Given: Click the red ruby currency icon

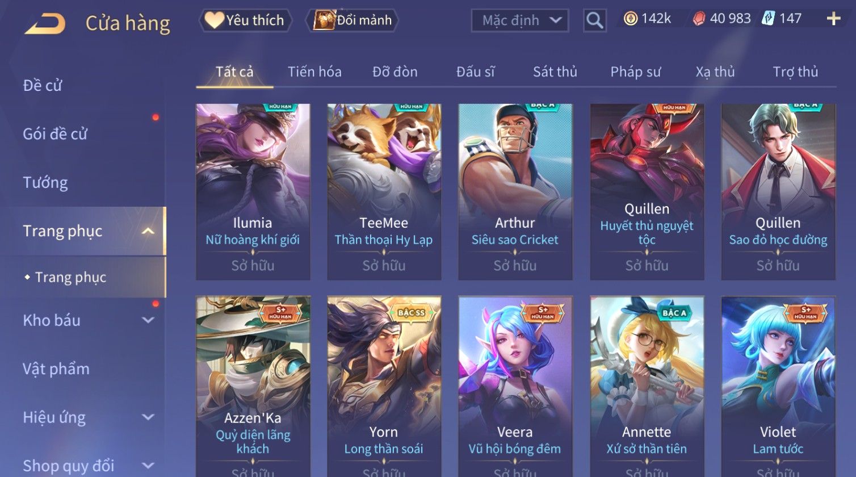Looking at the screenshot, I should [699, 19].
